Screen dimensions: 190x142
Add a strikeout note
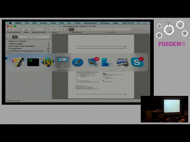124,30
